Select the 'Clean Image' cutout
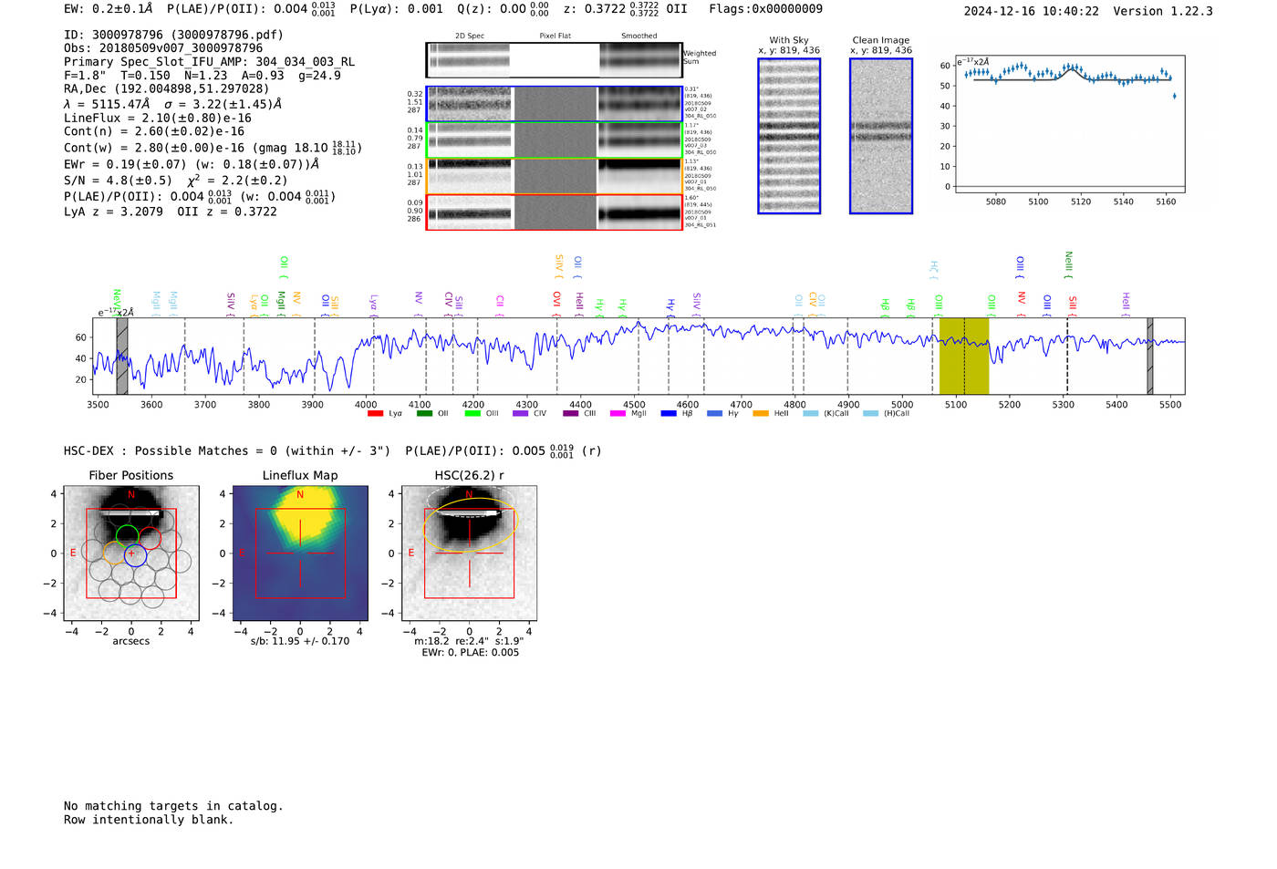Screen dimensions: 1277x869 pyautogui.click(x=881, y=136)
